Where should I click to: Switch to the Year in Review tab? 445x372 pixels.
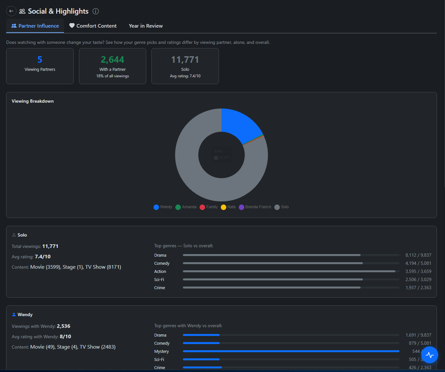click(x=146, y=26)
